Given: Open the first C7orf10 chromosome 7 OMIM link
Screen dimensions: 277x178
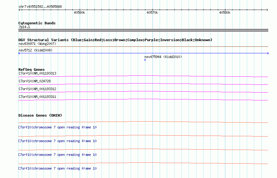Looking at the screenshot, I should (x=57, y=127).
